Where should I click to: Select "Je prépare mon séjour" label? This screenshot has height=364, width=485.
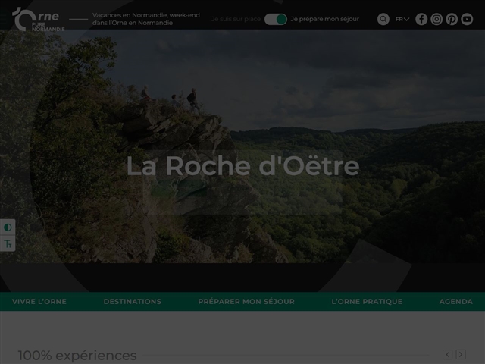(x=325, y=19)
